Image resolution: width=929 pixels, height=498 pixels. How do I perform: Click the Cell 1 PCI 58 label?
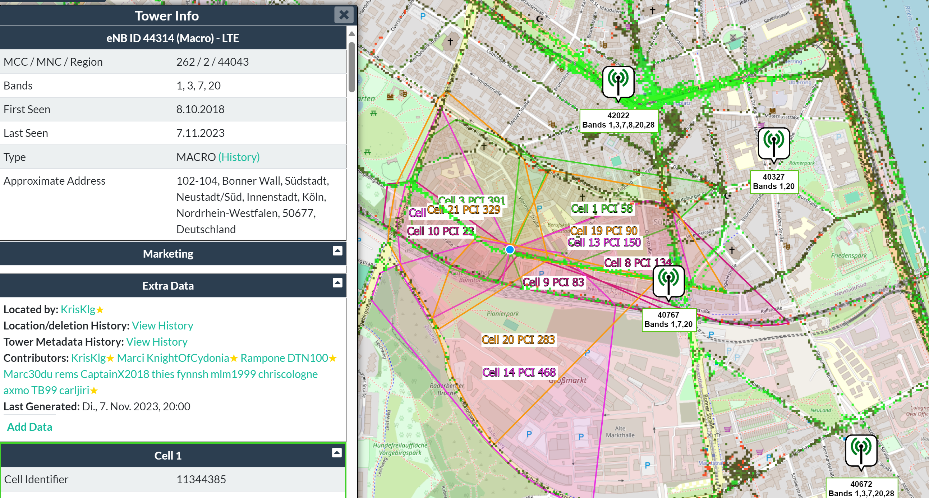click(x=602, y=208)
